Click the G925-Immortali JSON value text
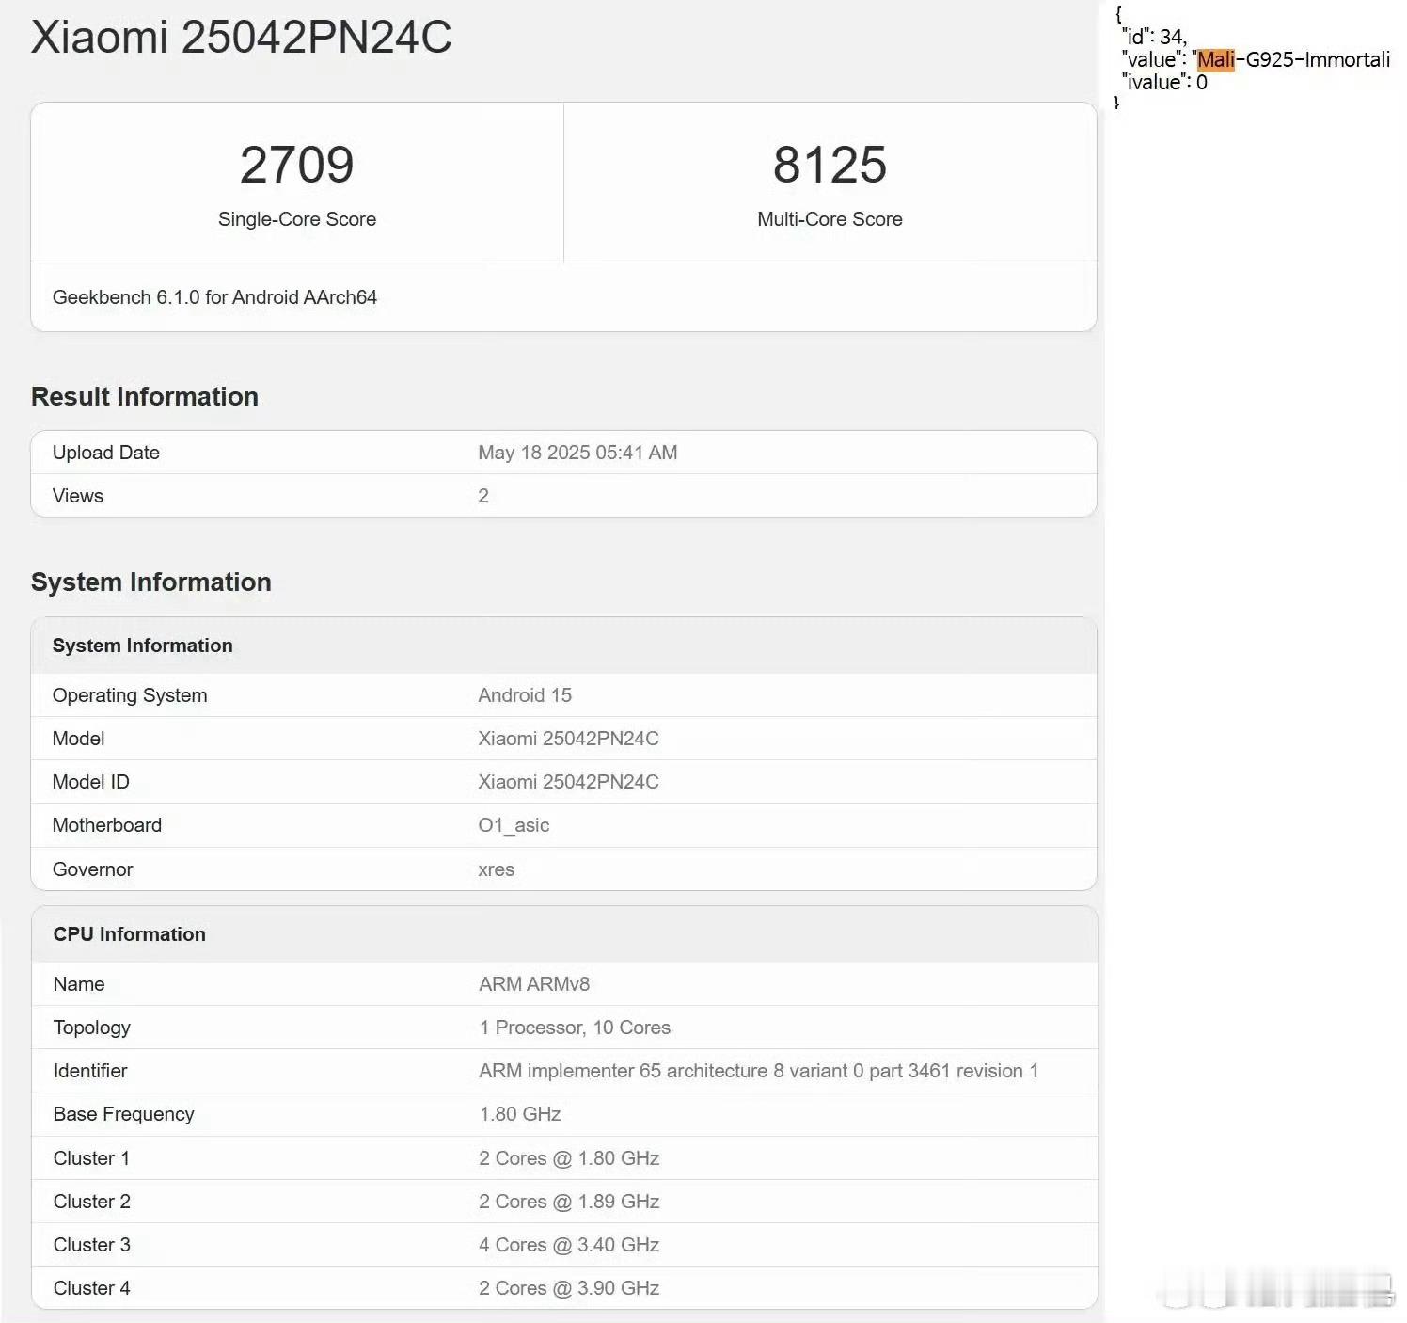 [1318, 59]
